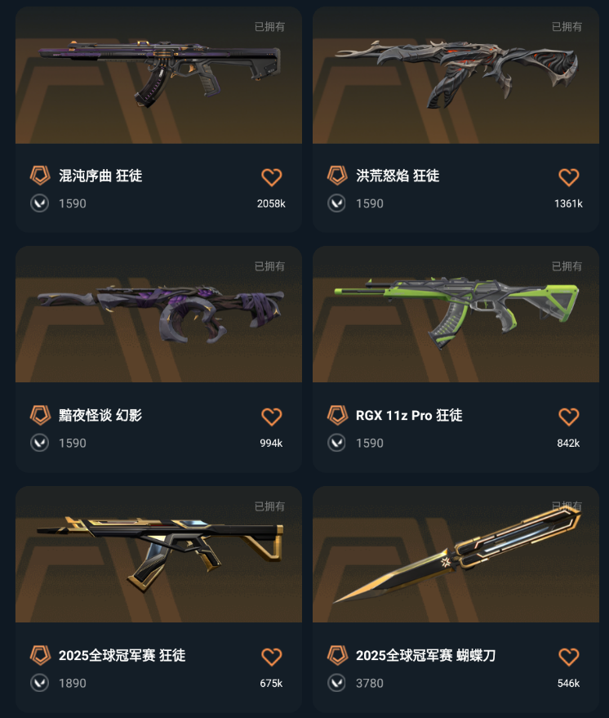Tap the heart for RGX 11z Pro 狂徒
Screen dimensions: 609x718
(569, 417)
